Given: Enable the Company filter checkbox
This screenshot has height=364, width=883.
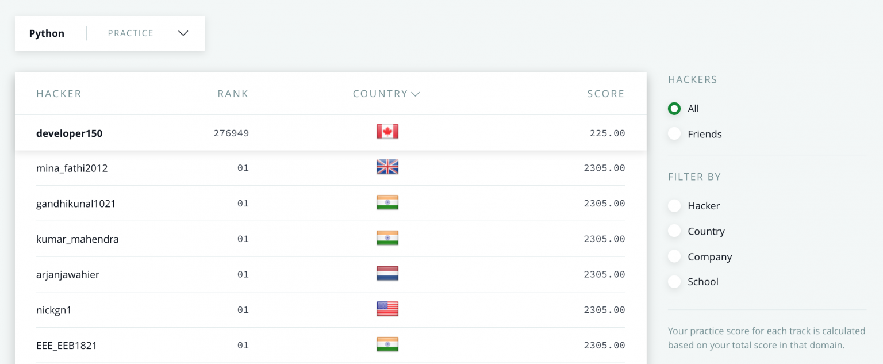Looking at the screenshot, I should click(x=674, y=256).
